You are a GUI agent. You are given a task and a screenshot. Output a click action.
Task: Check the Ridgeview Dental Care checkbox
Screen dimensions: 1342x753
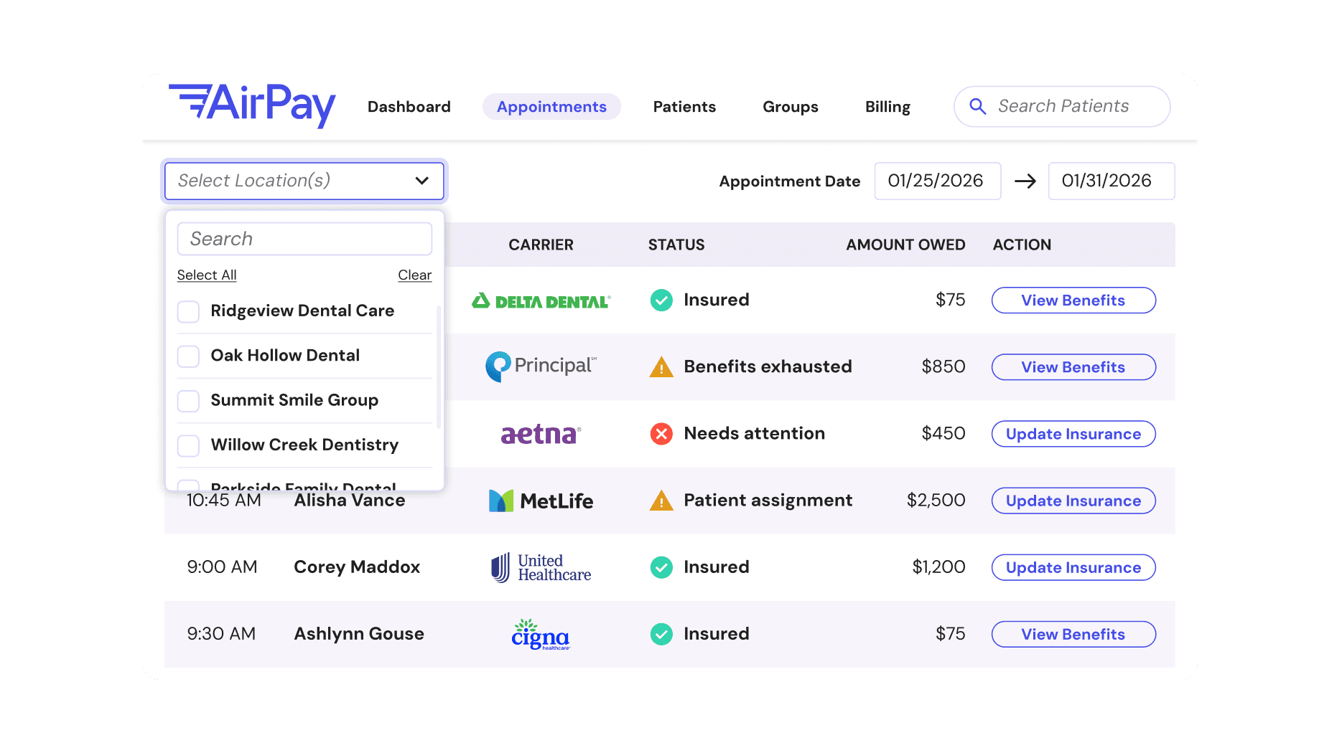188,311
